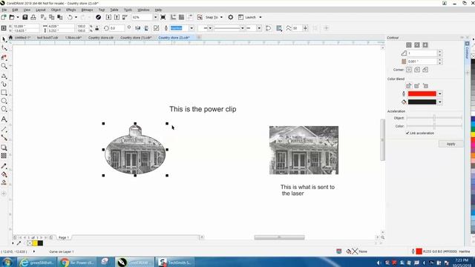Select the Rectangle tool
Image resolution: width=475 pixels, height=267 pixels.
click(4, 93)
